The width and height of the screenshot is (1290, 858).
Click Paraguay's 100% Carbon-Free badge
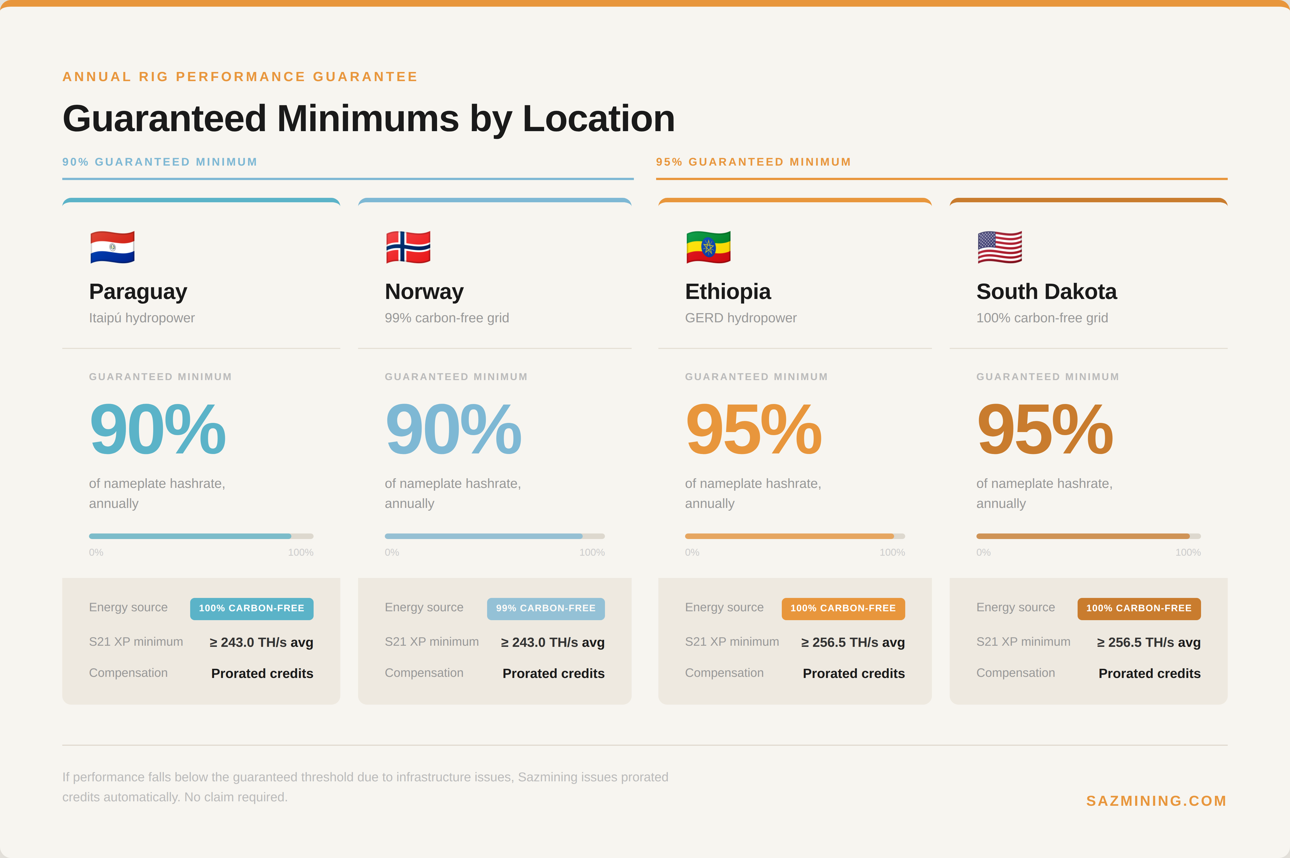(251, 608)
